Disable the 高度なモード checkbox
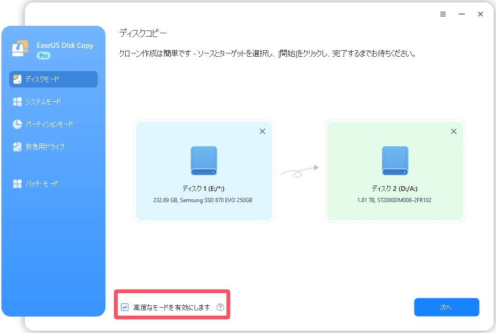Image resolution: width=496 pixels, height=333 pixels. click(x=124, y=307)
